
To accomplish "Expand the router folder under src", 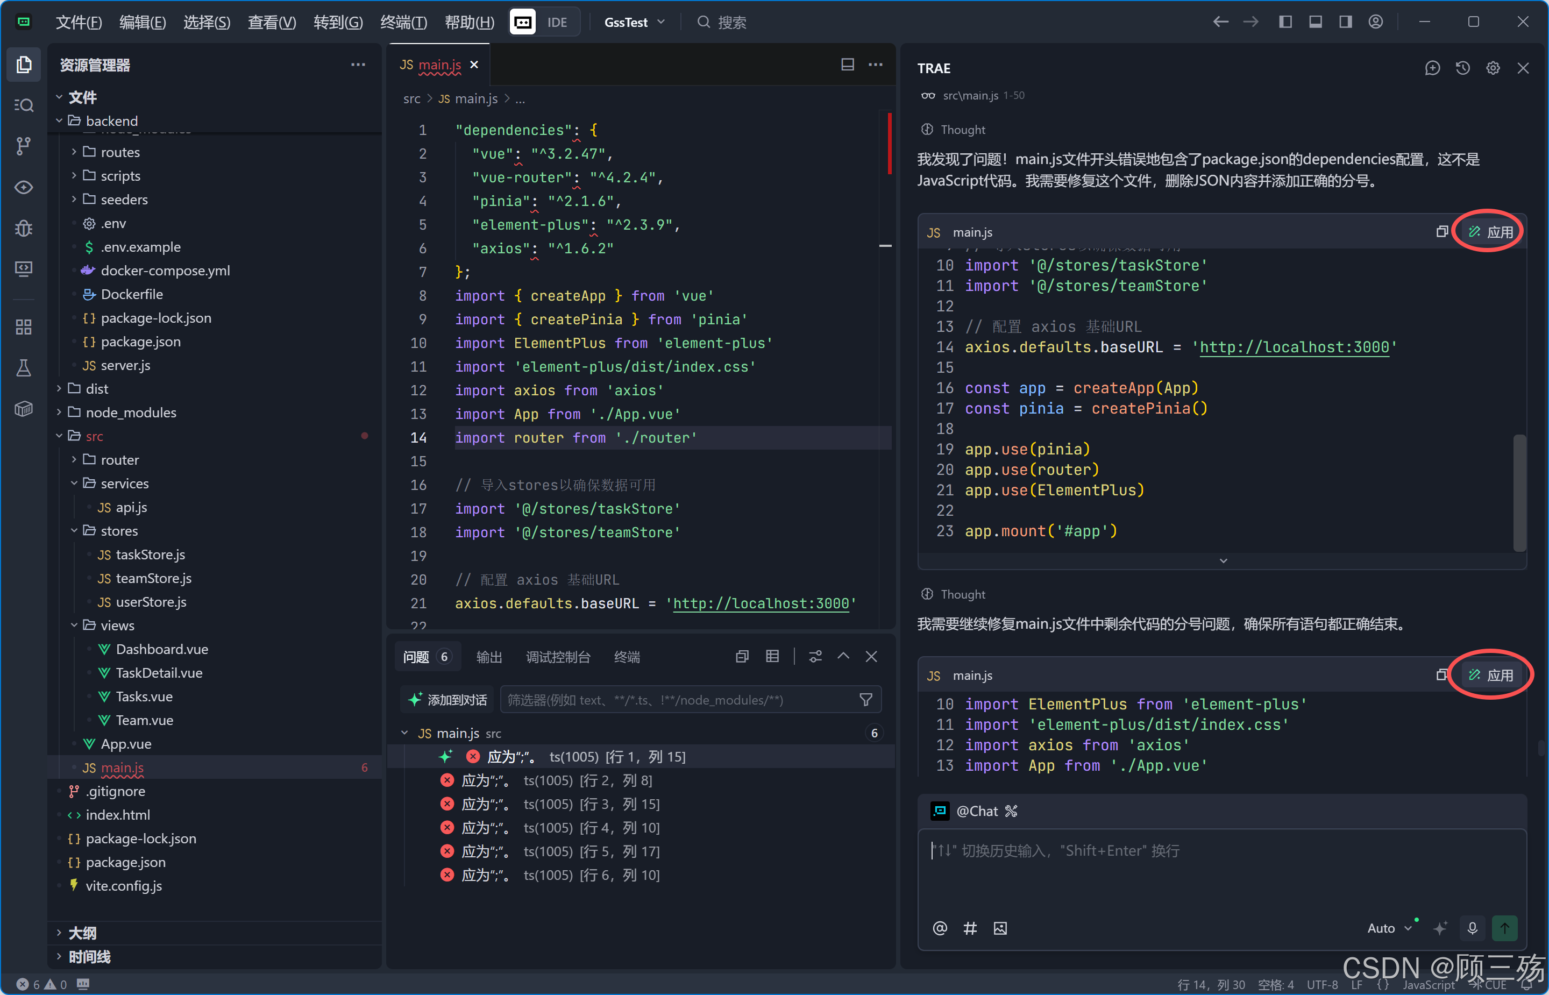I will pyautogui.click(x=119, y=459).
